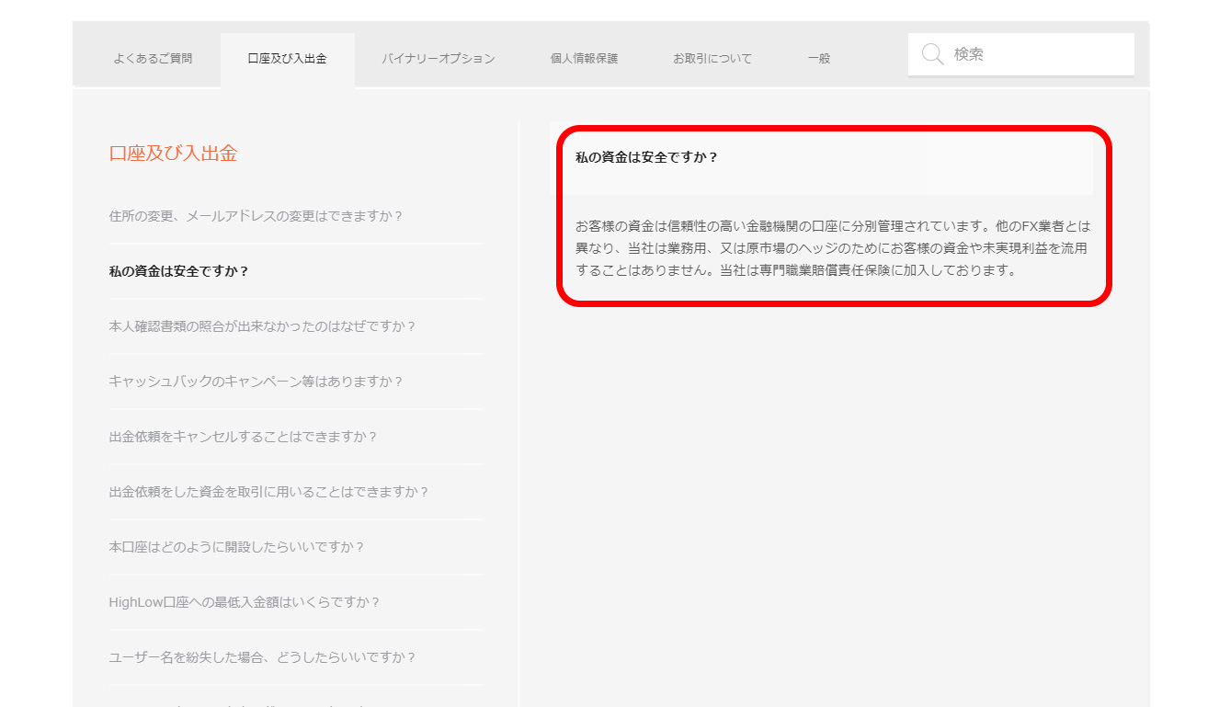Open 本人確認書類の照合が出来なかった question
The image size is (1219, 707).
pos(263,326)
